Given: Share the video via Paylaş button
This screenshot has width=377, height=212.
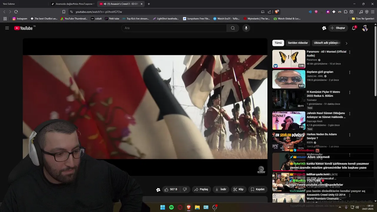Looking at the screenshot, I should pyautogui.click(x=201, y=189).
